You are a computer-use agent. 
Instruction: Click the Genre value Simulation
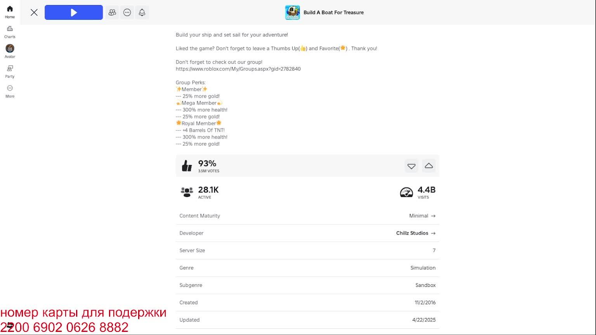click(x=423, y=268)
